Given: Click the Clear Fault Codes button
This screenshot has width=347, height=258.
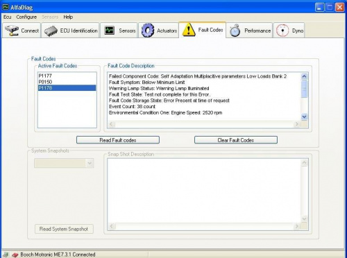Looking at the screenshot, I should point(236,140).
